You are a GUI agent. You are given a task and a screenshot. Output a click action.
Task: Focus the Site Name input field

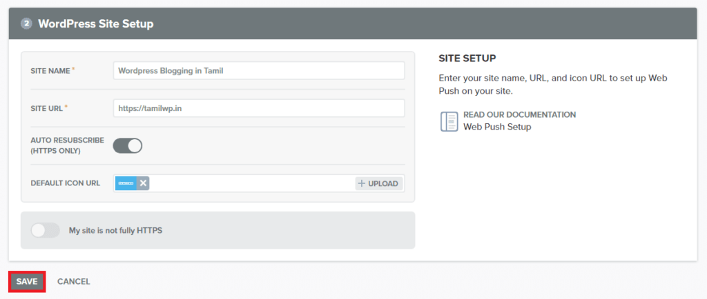(259, 70)
